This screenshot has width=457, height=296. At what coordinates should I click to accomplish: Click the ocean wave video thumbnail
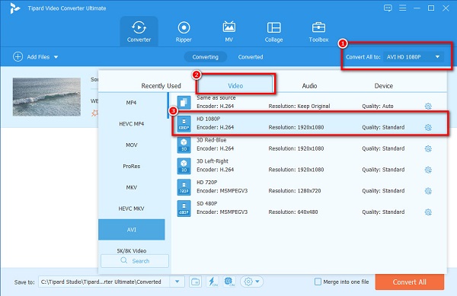point(46,97)
